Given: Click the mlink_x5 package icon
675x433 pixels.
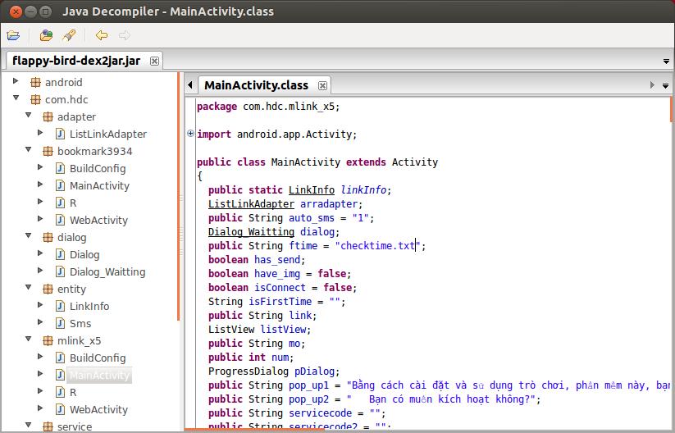Looking at the screenshot, I should click(x=48, y=340).
